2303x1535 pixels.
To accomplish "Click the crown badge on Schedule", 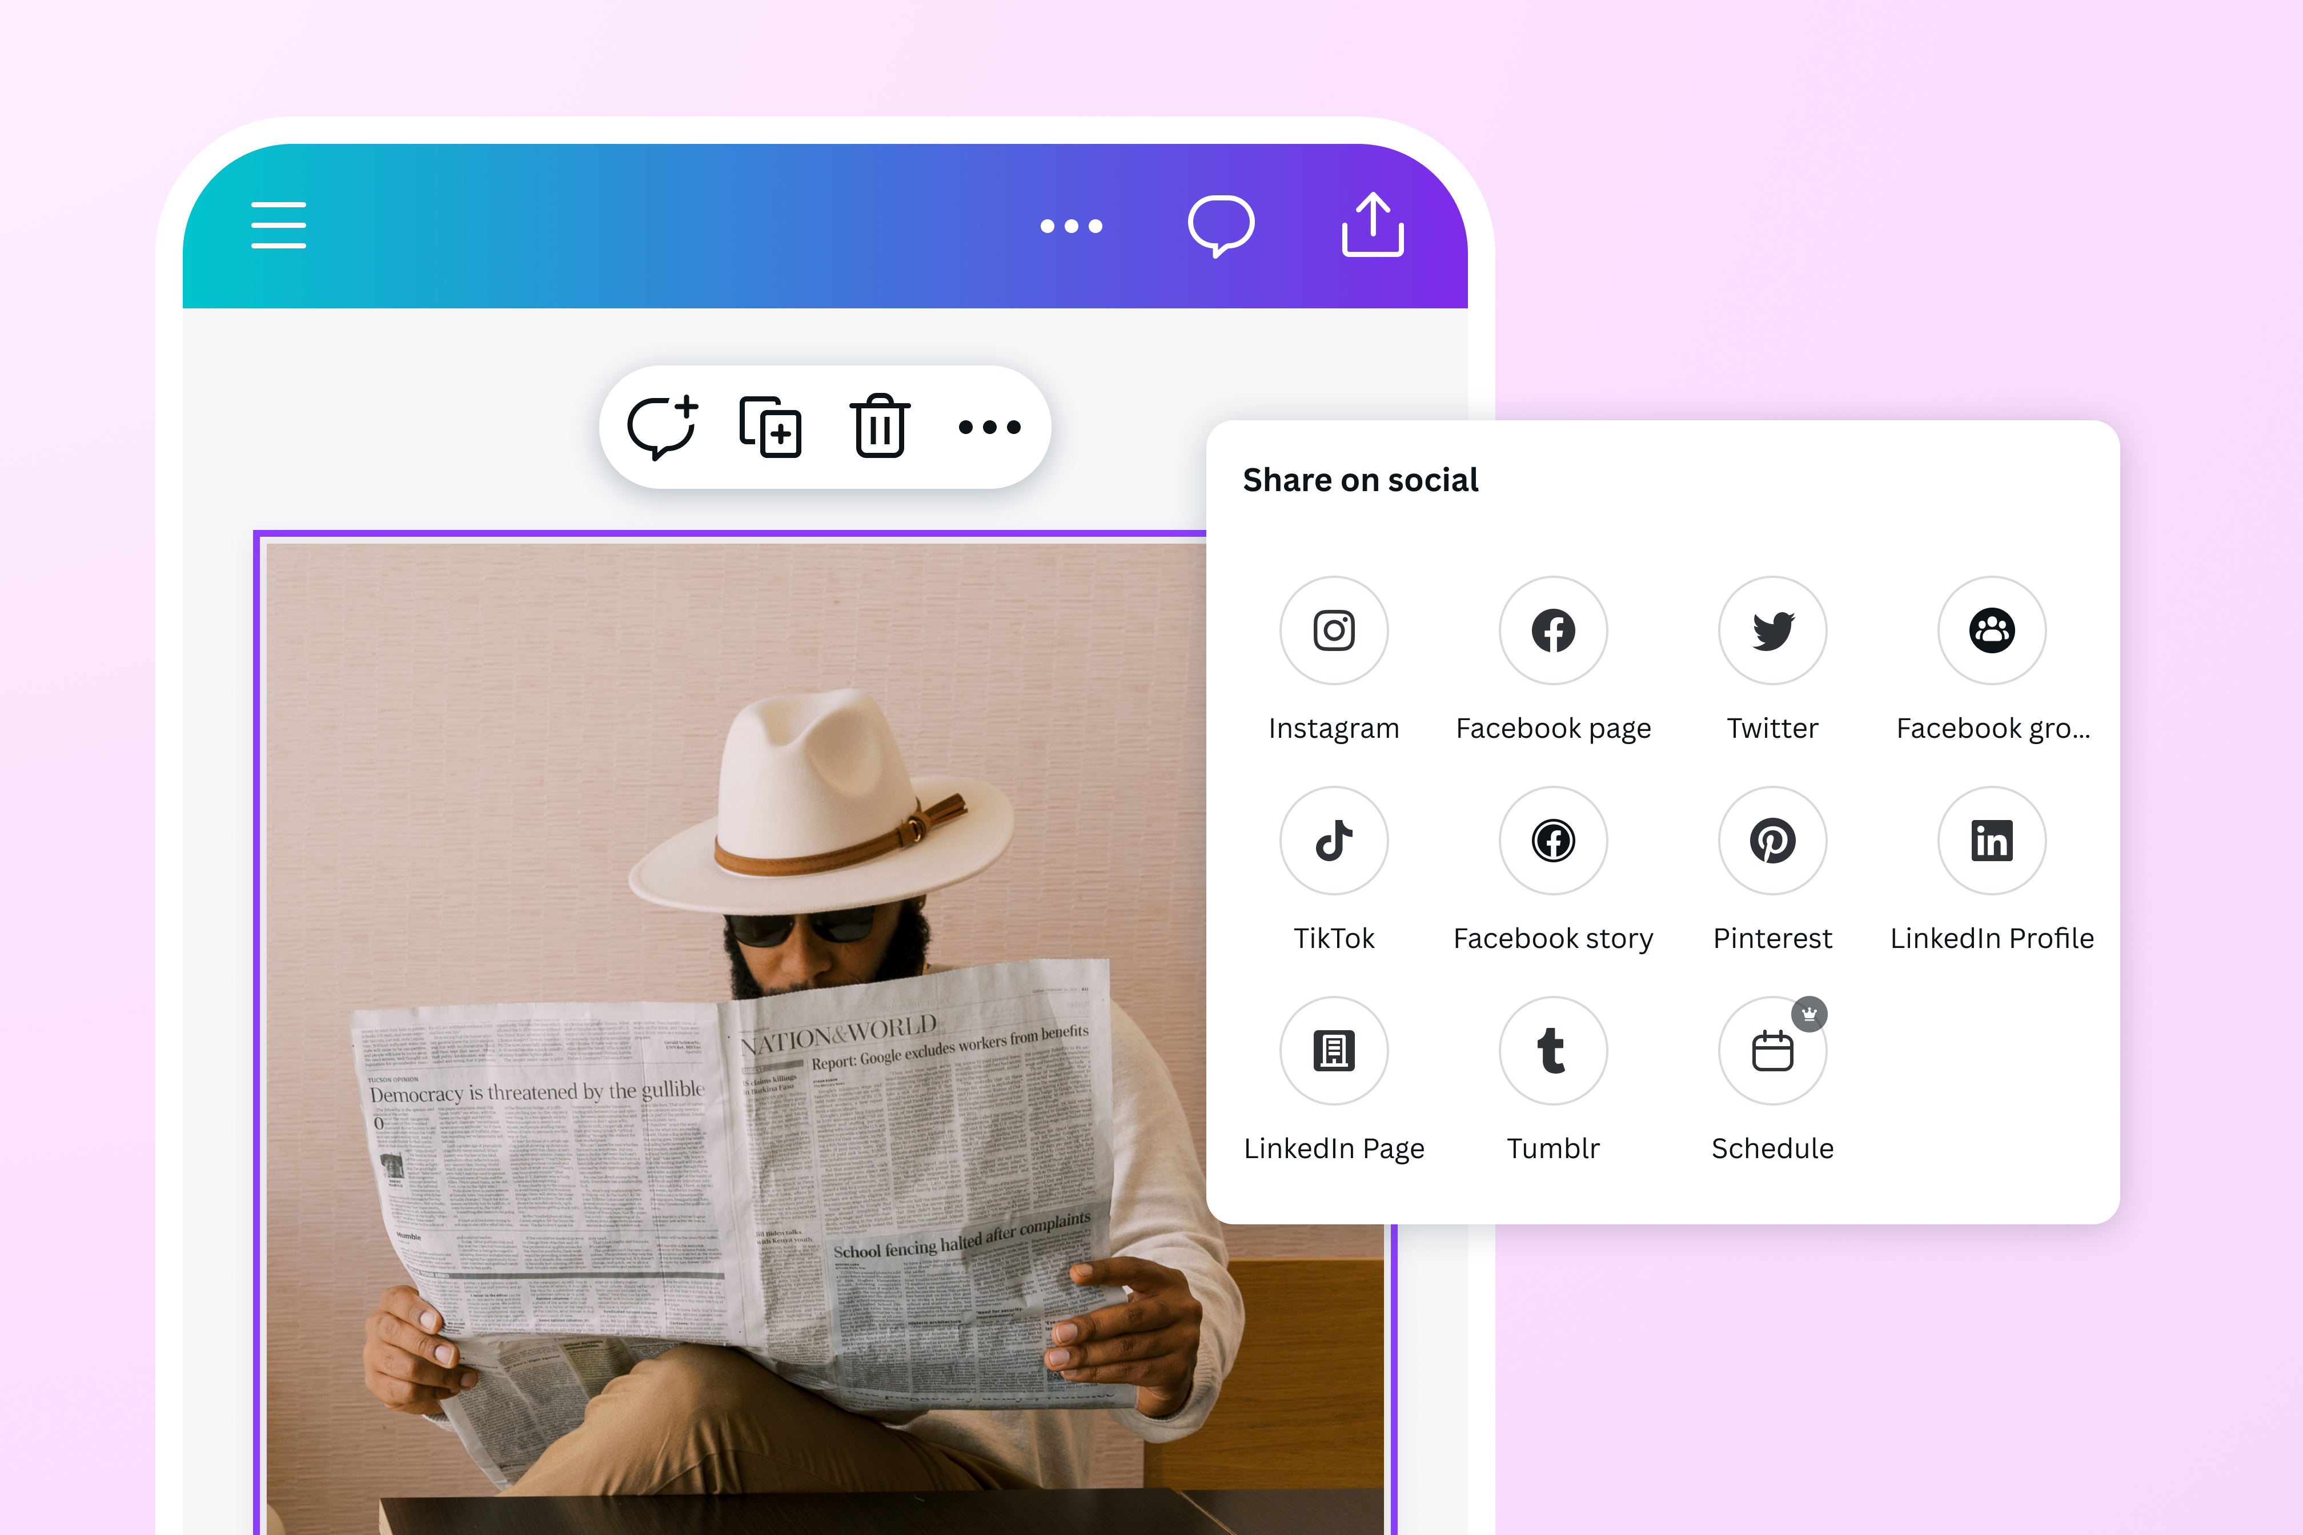I will point(1809,1014).
